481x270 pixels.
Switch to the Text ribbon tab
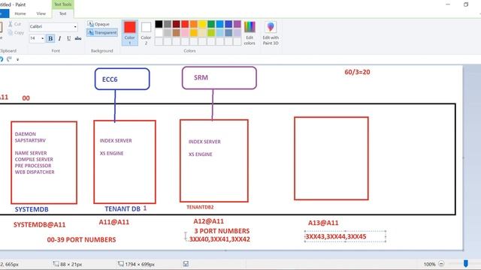(62, 13)
